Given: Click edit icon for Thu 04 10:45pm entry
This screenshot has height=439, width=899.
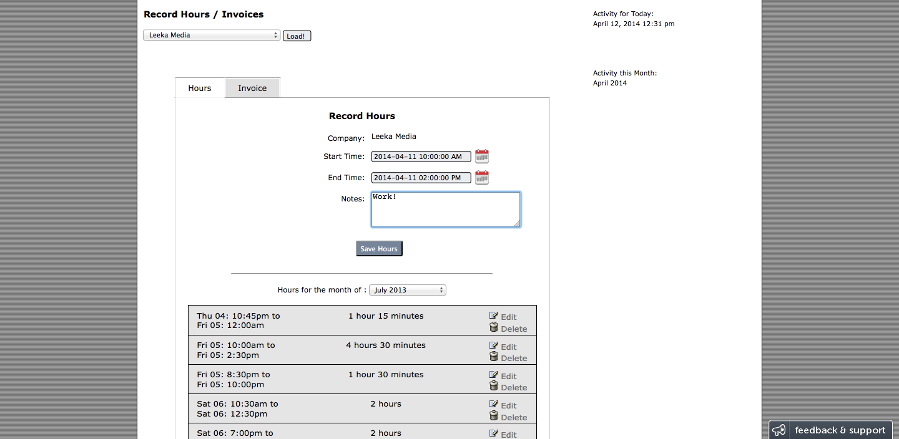Looking at the screenshot, I should (x=494, y=316).
